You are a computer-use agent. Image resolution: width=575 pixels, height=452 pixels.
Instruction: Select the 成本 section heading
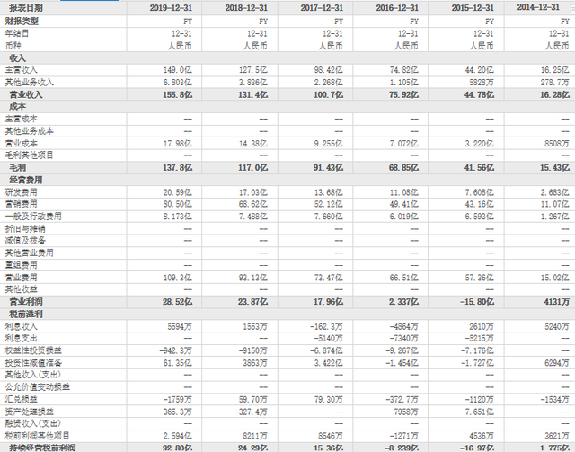tap(18, 106)
